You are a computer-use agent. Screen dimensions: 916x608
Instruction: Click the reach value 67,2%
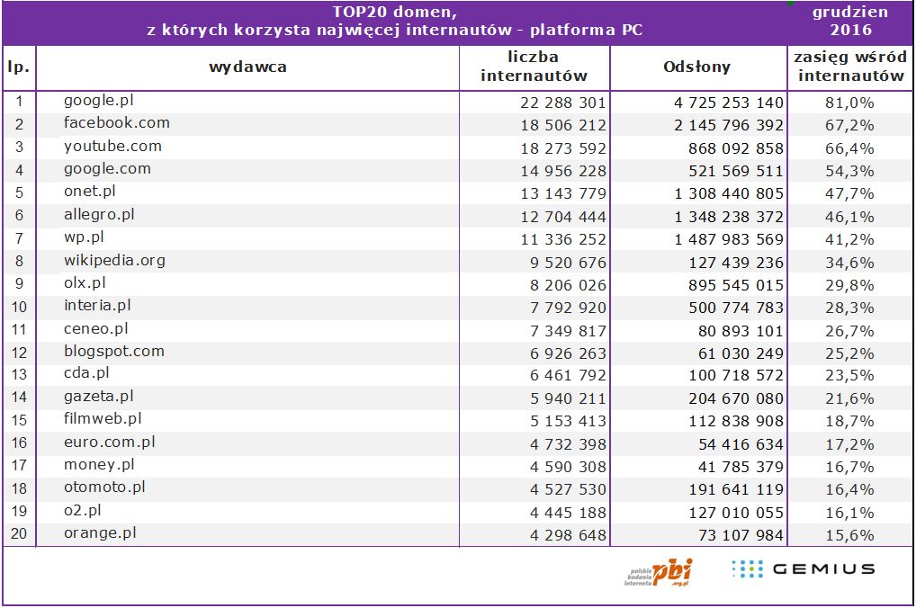pos(849,126)
